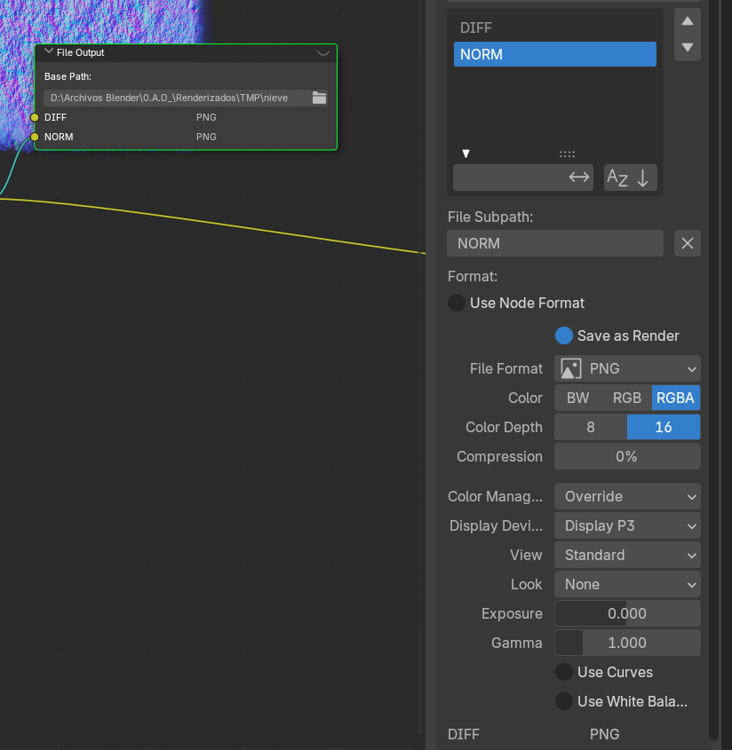Image resolution: width=732 pixels, height=750 pixels.
Task: Remove NORM file subpath with X
Action: [687, 243]
